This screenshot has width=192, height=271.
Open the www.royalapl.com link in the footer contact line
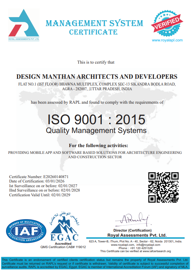(123, 245)
